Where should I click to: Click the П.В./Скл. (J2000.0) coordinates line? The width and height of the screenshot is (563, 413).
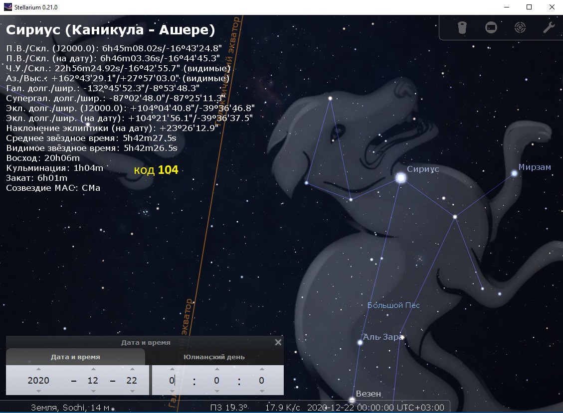point(114,48)
